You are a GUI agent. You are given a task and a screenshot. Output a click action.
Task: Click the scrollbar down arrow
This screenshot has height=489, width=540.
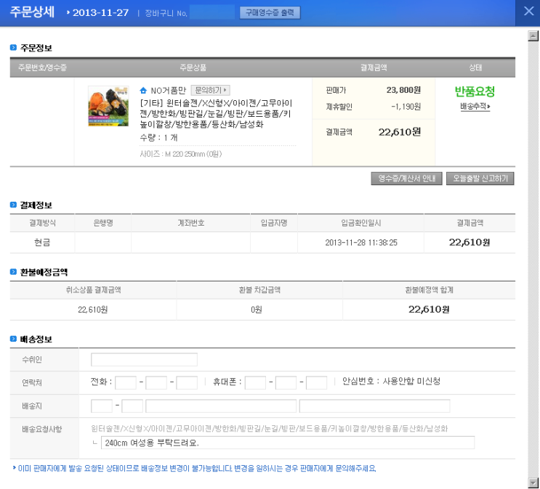tap(533, 482)
